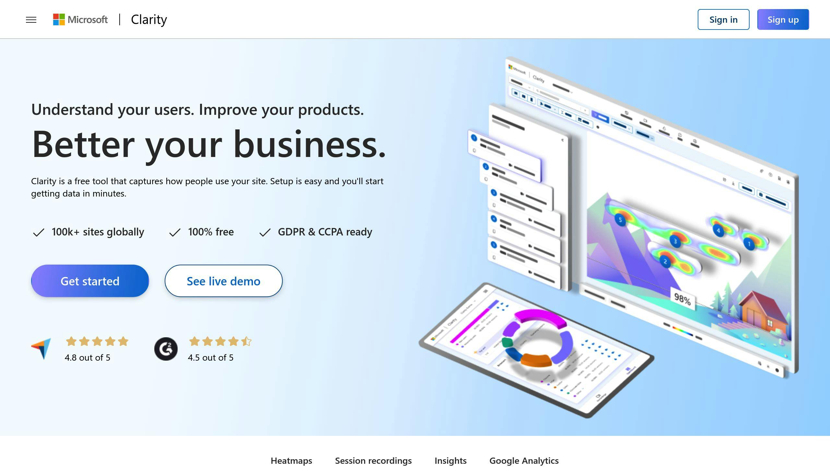Click the See live demo button
This screenshot has width=830, height=467.
[x=223, y=281]
